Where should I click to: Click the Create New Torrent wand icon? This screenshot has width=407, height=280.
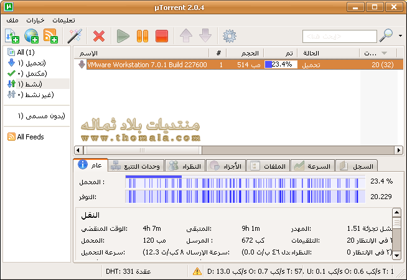[75, 36]
